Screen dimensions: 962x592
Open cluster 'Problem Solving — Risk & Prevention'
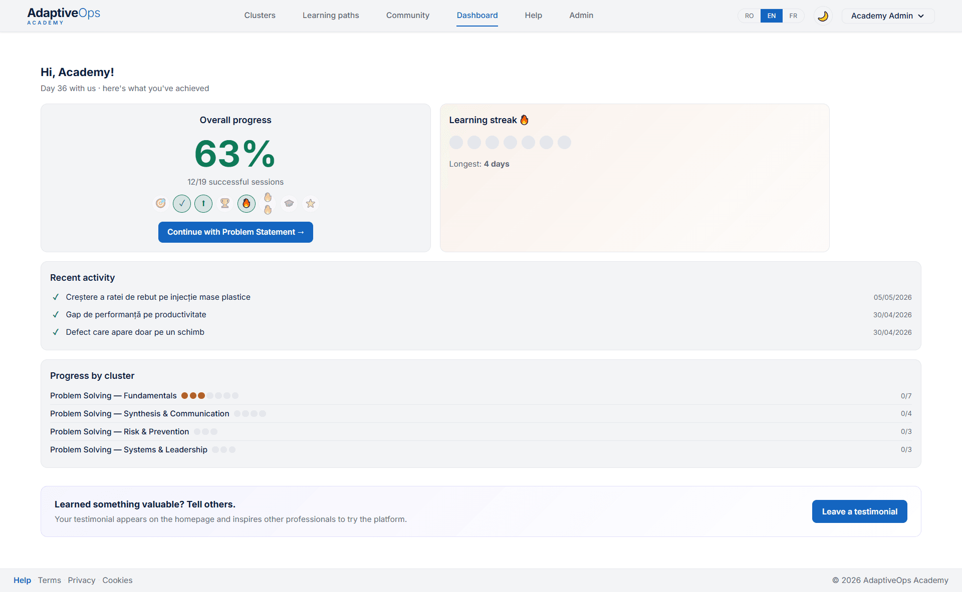point(120,432)
